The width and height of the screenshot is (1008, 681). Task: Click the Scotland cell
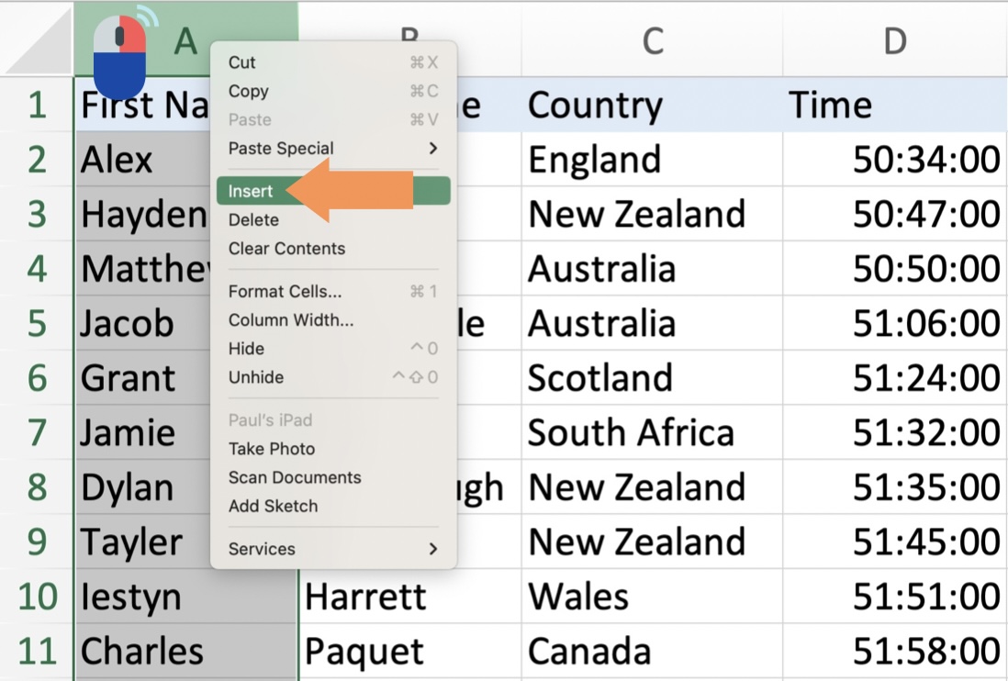pos(653,378)
